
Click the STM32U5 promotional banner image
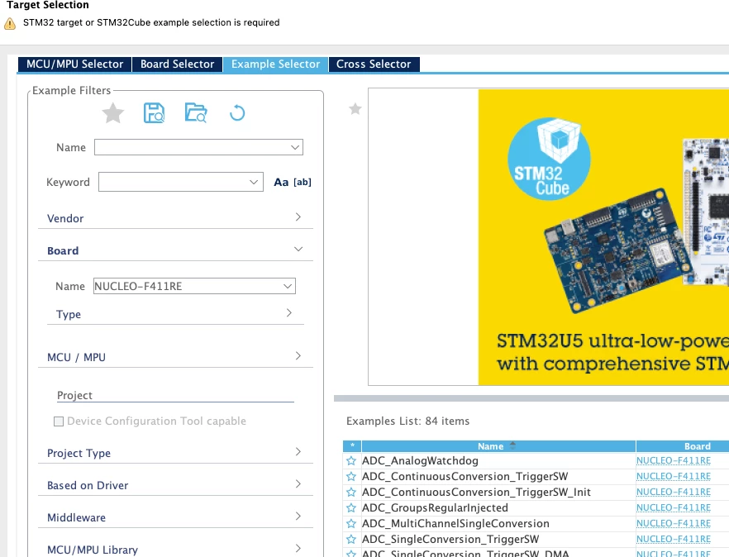tap(603, 236)
